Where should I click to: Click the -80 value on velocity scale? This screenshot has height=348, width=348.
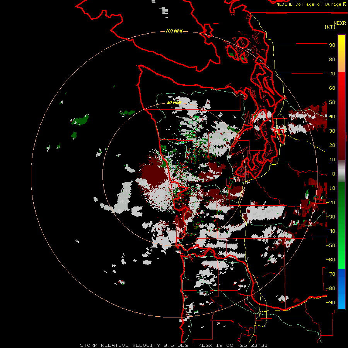click(331, 288)
